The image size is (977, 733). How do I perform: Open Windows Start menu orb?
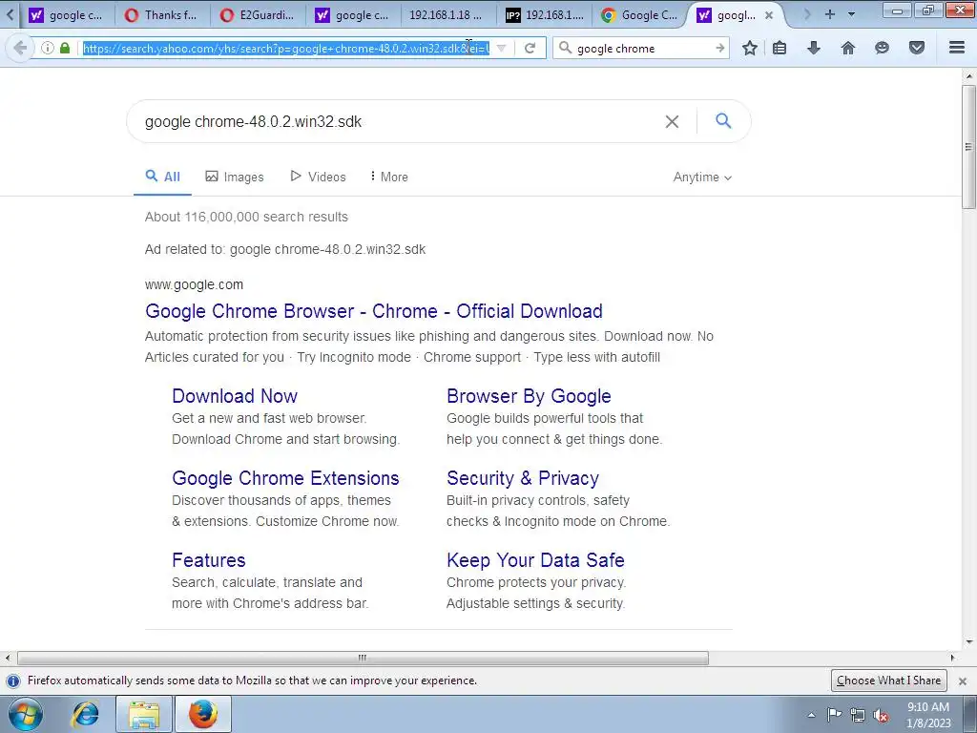click(x=26, y=714)
